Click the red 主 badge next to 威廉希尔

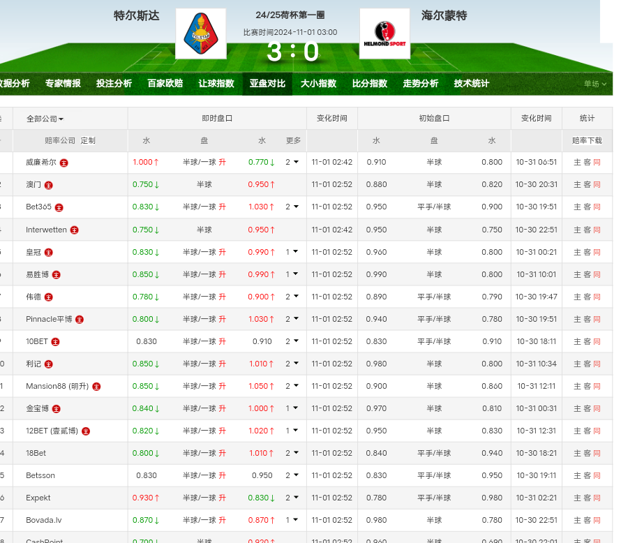pyautogui.click(x=63, y=163)
